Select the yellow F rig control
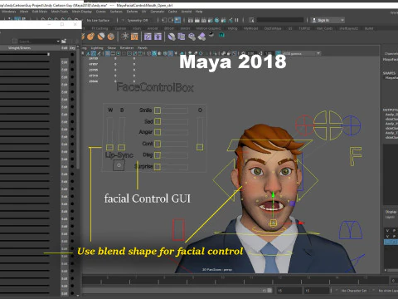This screenshot has height=299, width=398. coord(356,156)
